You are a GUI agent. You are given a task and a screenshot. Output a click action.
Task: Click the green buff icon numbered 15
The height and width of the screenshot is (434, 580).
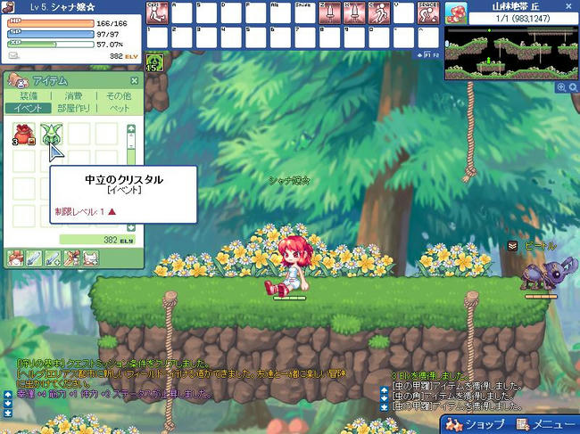tap(154, 62)
